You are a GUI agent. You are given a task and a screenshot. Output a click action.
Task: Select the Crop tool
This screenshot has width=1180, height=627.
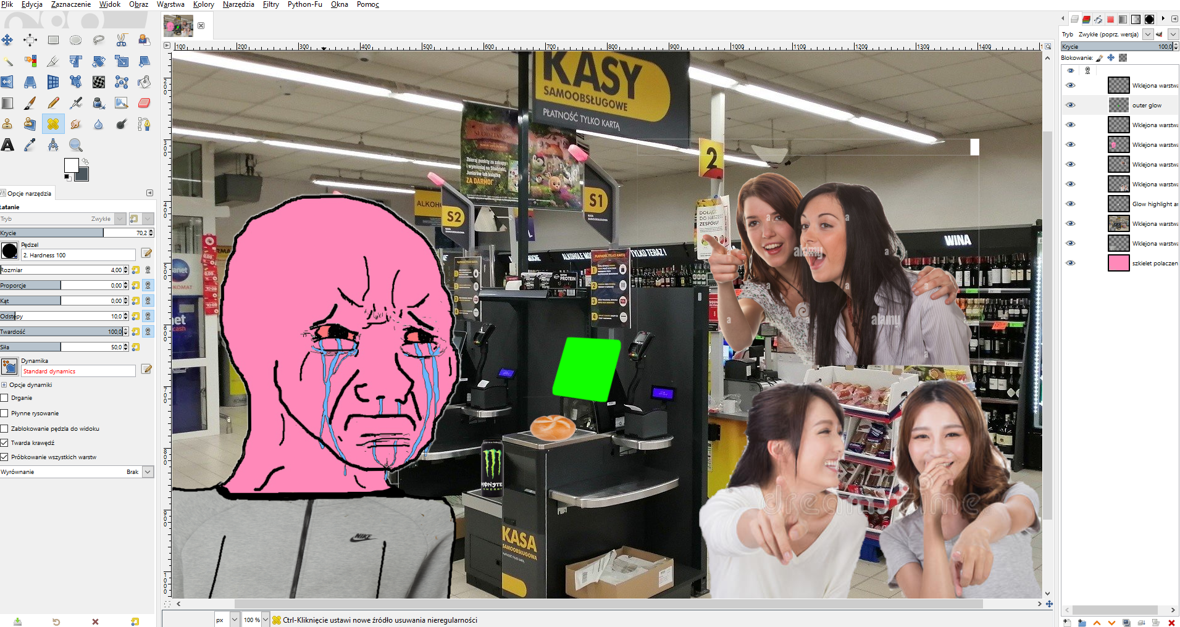53,61
